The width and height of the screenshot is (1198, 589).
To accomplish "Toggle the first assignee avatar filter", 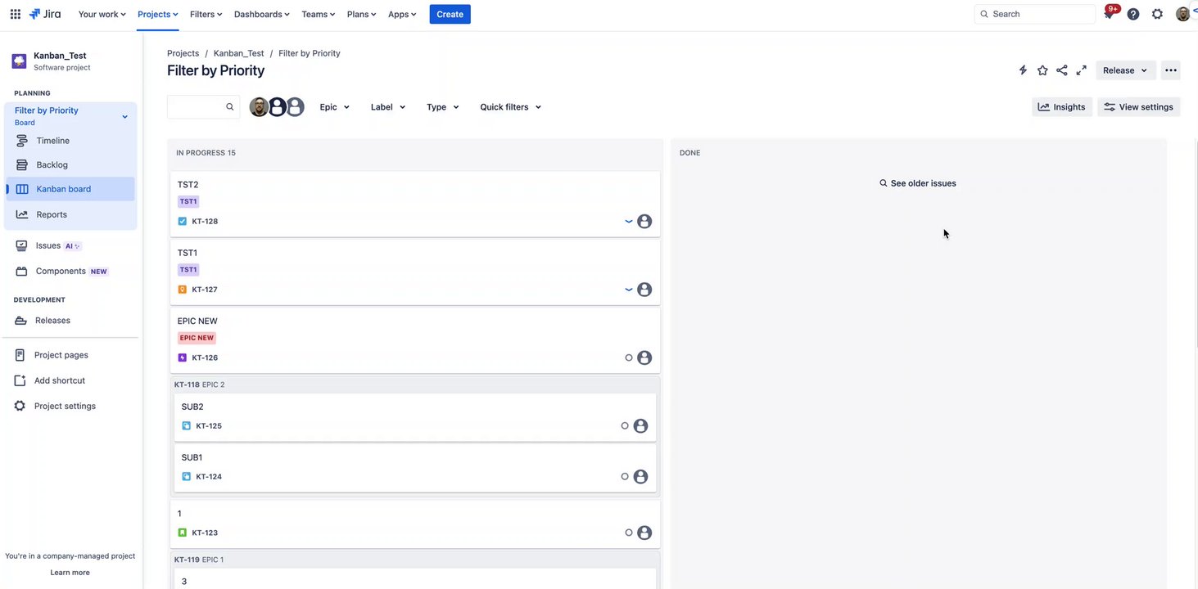I will point(259,107).
